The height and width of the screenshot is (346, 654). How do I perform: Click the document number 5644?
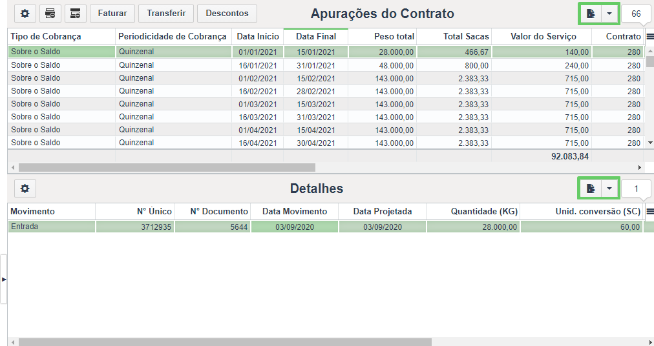coord(213,227)
